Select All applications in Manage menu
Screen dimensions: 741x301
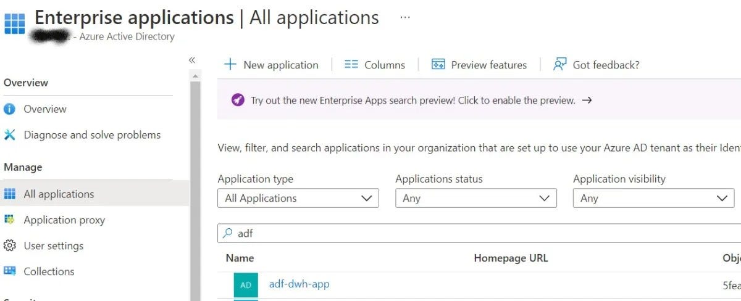59,194
